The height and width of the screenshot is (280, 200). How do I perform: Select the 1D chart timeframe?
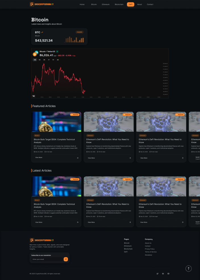click(35, 60)
